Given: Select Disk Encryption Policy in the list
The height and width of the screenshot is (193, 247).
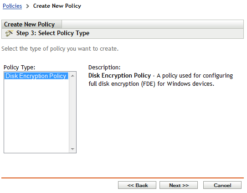Looking at the screenshot, I should (x=36, y=76).
